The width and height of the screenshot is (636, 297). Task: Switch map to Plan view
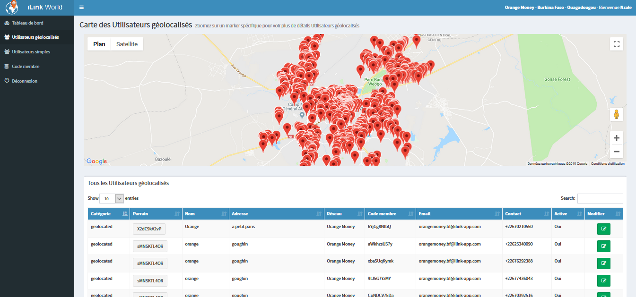tap(99, 44)
